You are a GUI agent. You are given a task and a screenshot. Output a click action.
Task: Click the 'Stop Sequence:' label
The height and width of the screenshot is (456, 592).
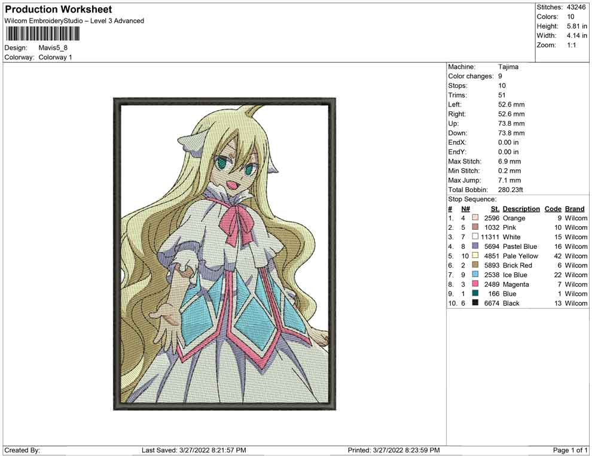472,199
